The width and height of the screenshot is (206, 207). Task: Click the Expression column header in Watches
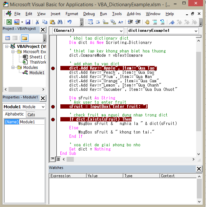(x=68, y=176)
